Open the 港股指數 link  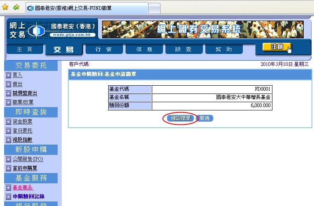click(22, 140)
